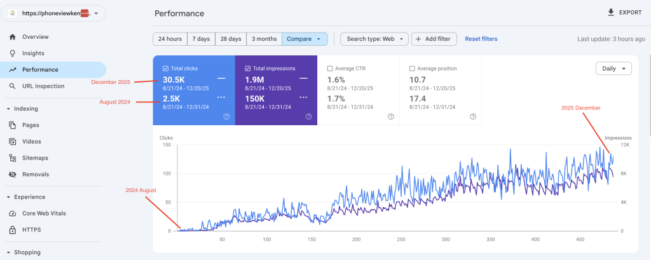Click the HTTPS lock icon

tap(12, 229)
